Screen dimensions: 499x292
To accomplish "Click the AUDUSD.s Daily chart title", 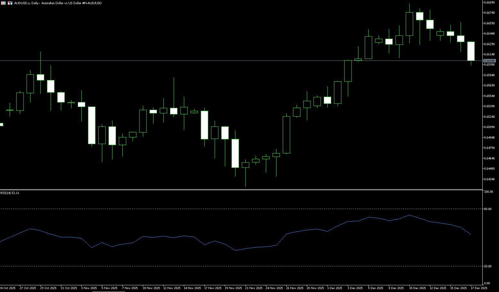I will [x=58, y=3].
